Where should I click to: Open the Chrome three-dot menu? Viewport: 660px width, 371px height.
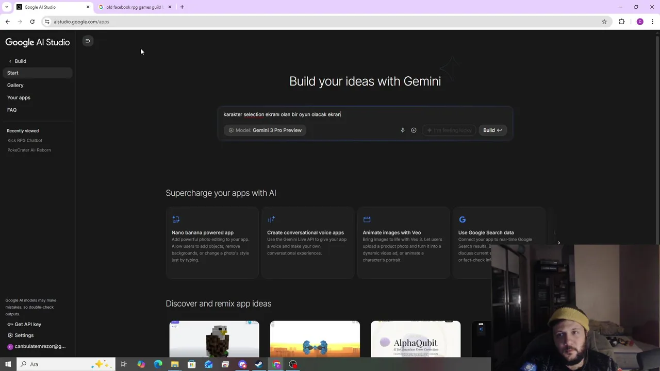pos(652,22)
